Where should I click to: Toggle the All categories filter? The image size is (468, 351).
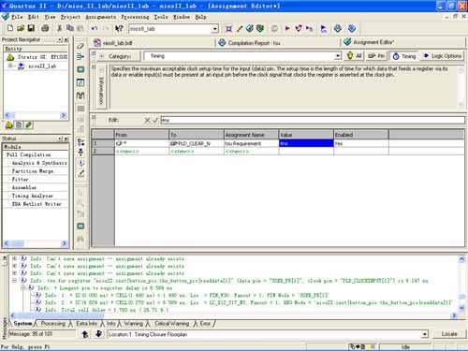pyautogui.click(x=355, y=56)
